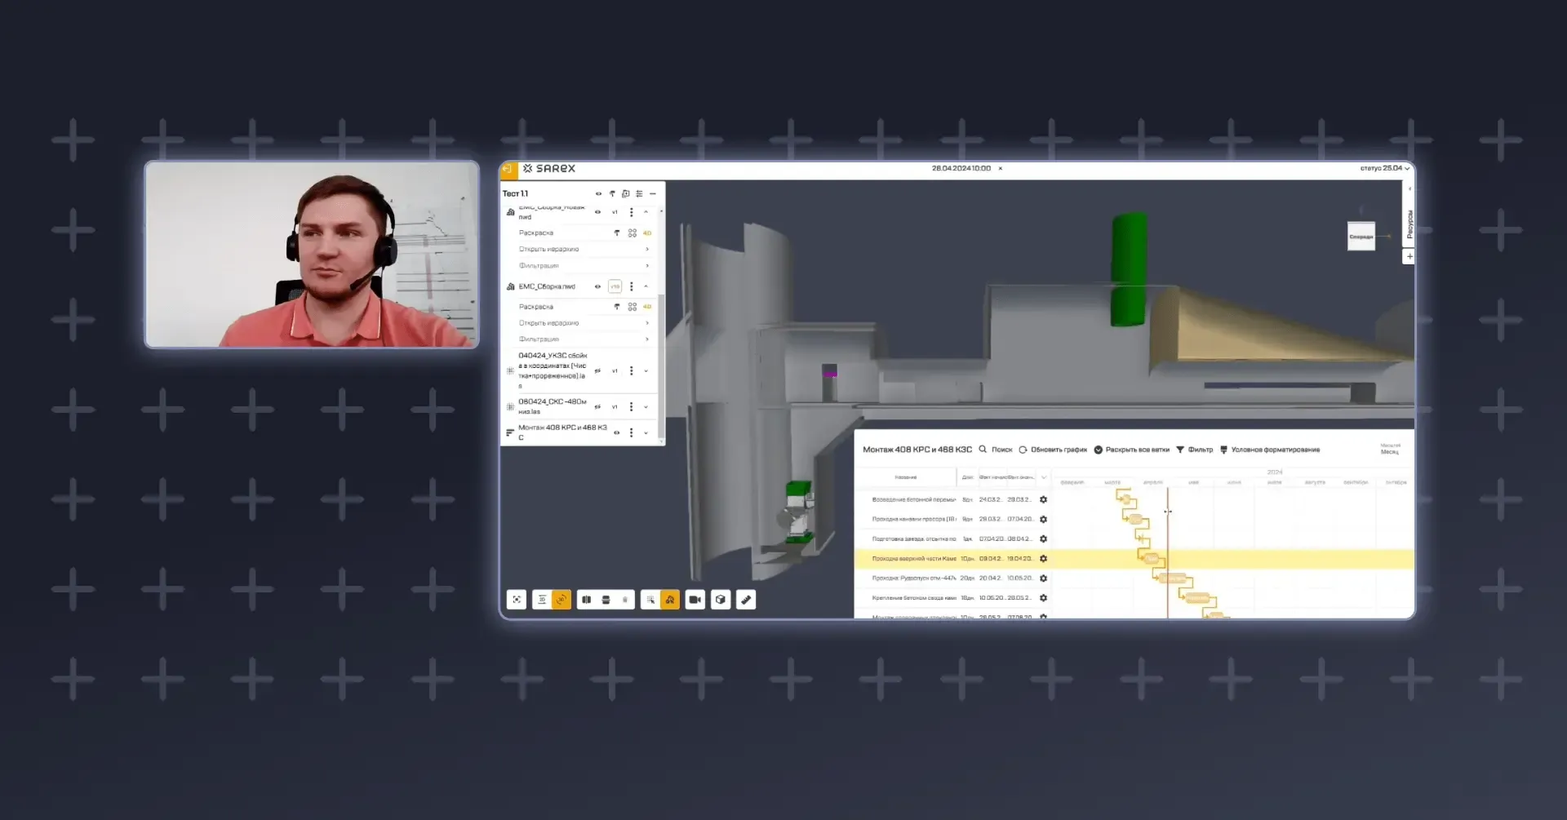Viewport: 1567px width, 820px height.
Task: Open Условное форматирование
Action: pos(1269,450)
